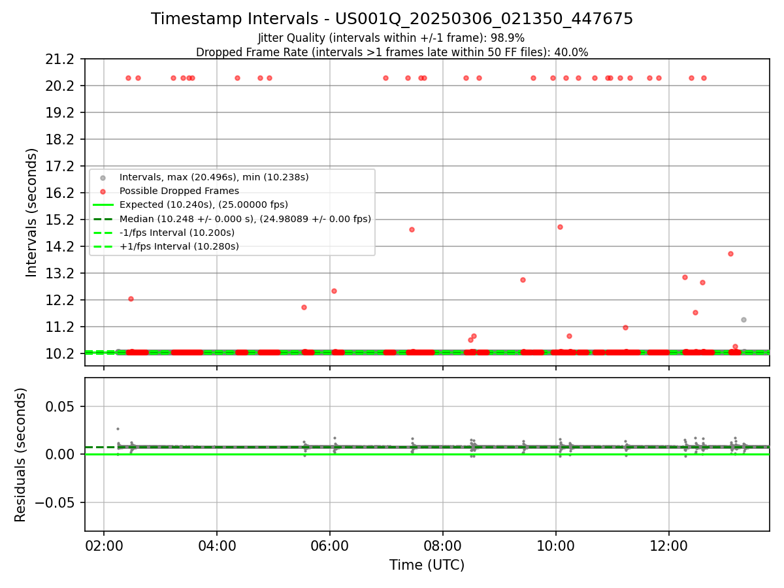Click legend entry '+1/fps Interval (10.280s)'
The height and width of the screenshot is (588, 784).
(x=179, y=246)
